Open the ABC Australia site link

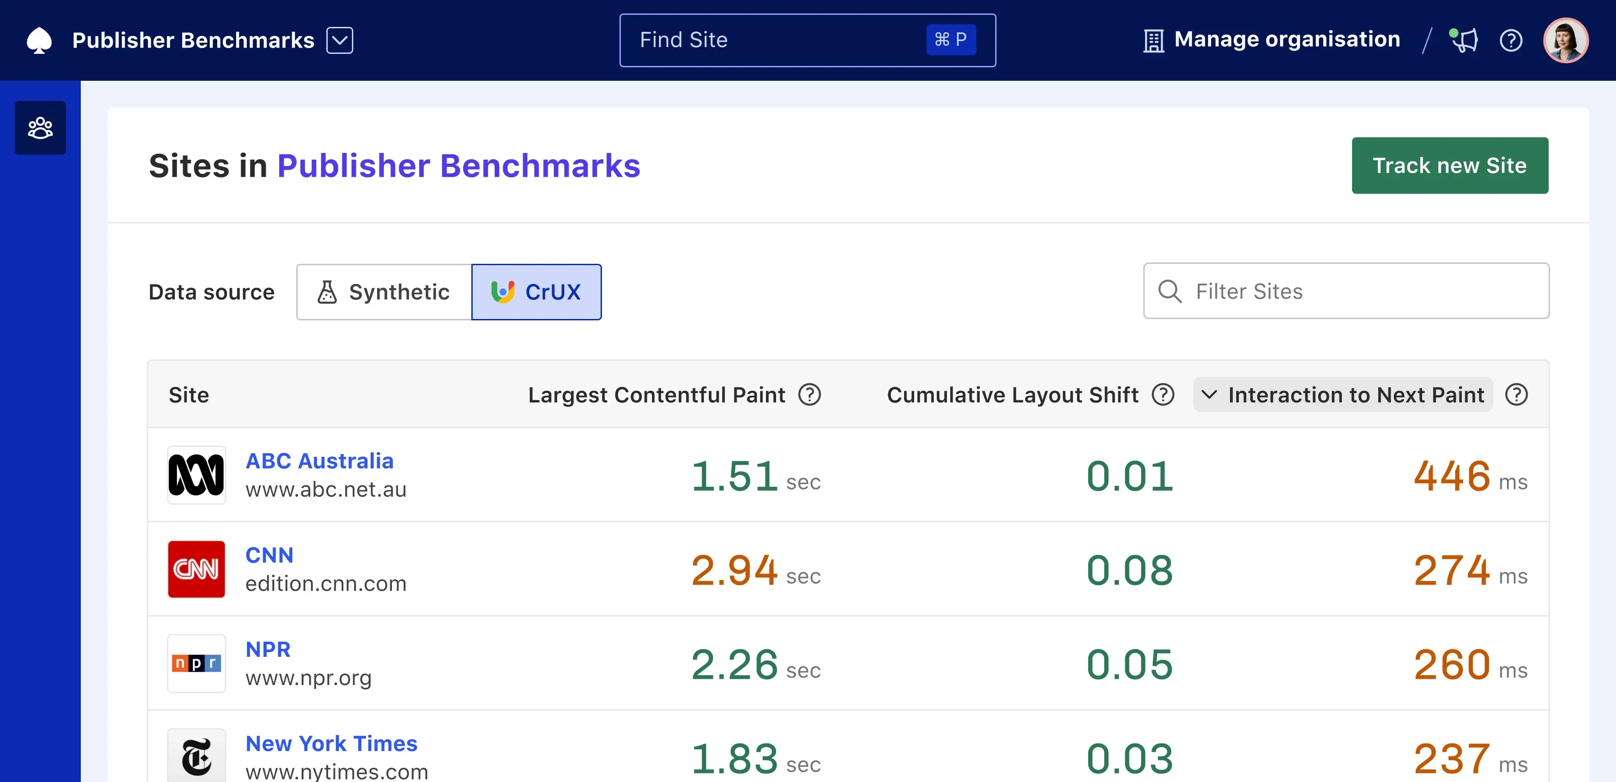[319, 461]
